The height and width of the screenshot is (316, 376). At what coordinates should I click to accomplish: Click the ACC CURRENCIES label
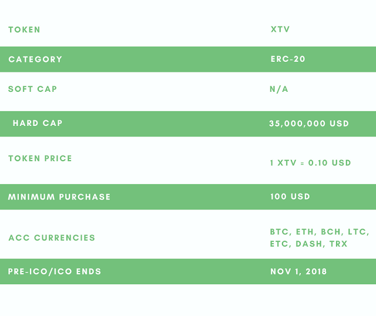click(52, 238)
